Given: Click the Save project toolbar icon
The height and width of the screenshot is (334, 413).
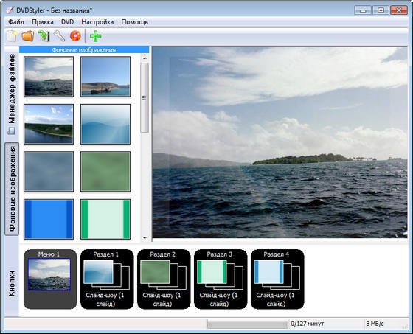Looking at the screenshot, I should click(44, 36).
